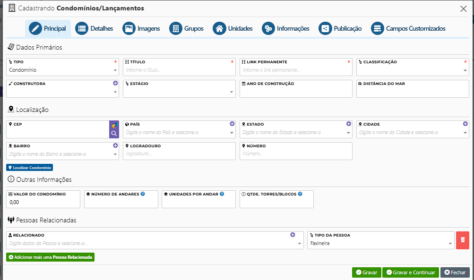
Task: Click the plus icon on Bairro field
Action: (115, 145)
